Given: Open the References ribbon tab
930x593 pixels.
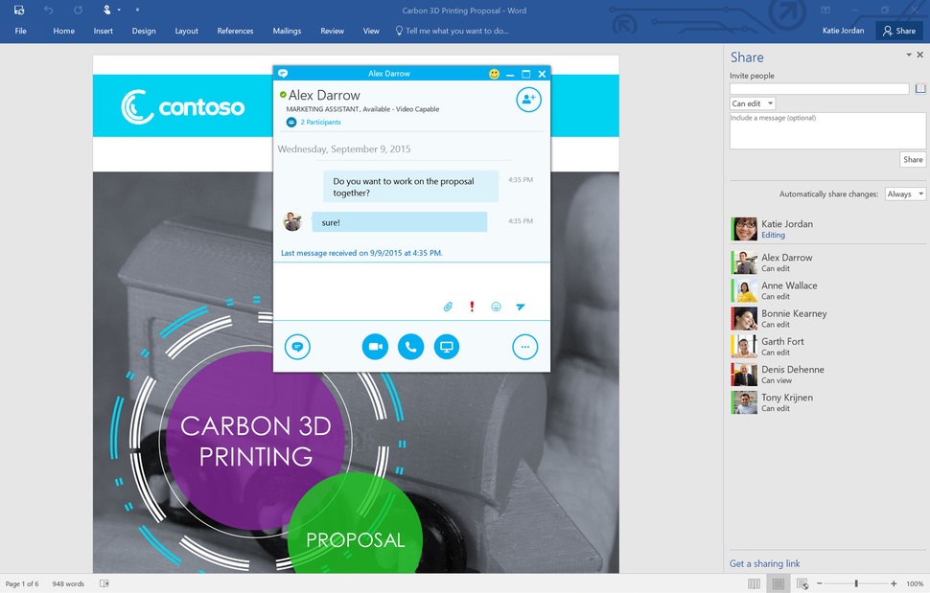Looking at the screenshot, I should pyautogui.click(x=235, y=31).
